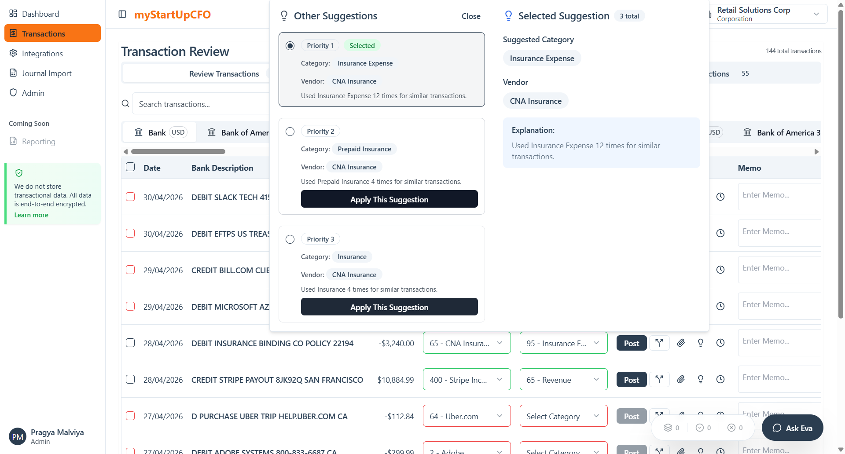Click the split icon on the insurance binding row
The height and width of the screenshot is (454, 845).
tap(659, 343)
